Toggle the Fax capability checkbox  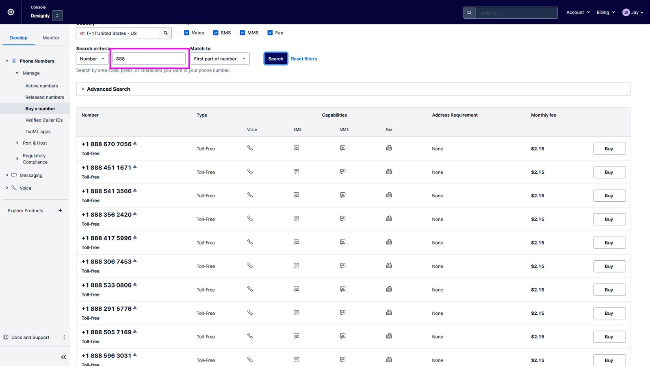270,33
